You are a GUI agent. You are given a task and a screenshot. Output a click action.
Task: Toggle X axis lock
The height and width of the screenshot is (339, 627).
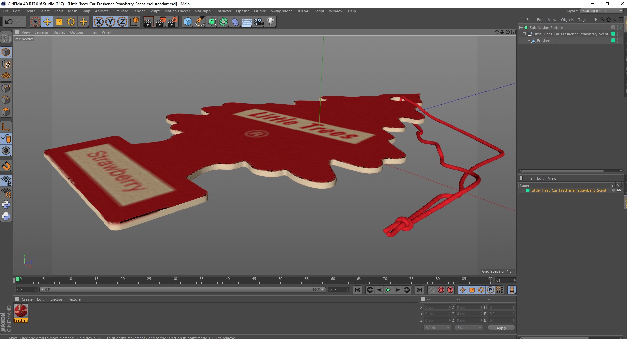pos(98,22)
